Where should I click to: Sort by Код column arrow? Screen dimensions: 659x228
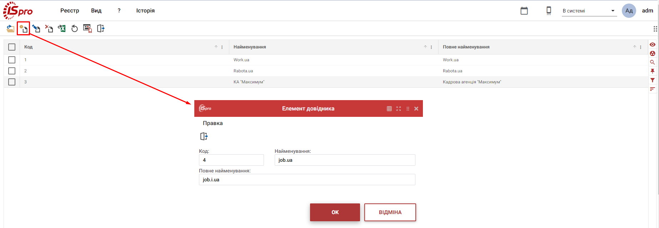[216, 47]
